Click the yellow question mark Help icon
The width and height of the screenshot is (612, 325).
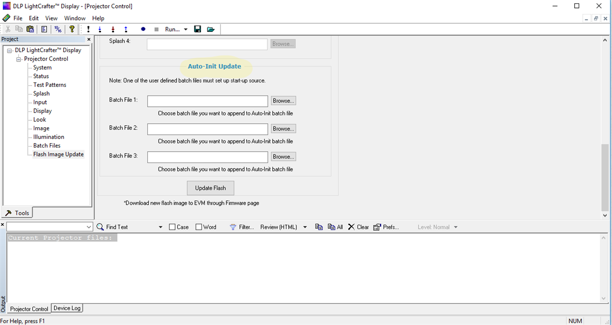[72, 29]
